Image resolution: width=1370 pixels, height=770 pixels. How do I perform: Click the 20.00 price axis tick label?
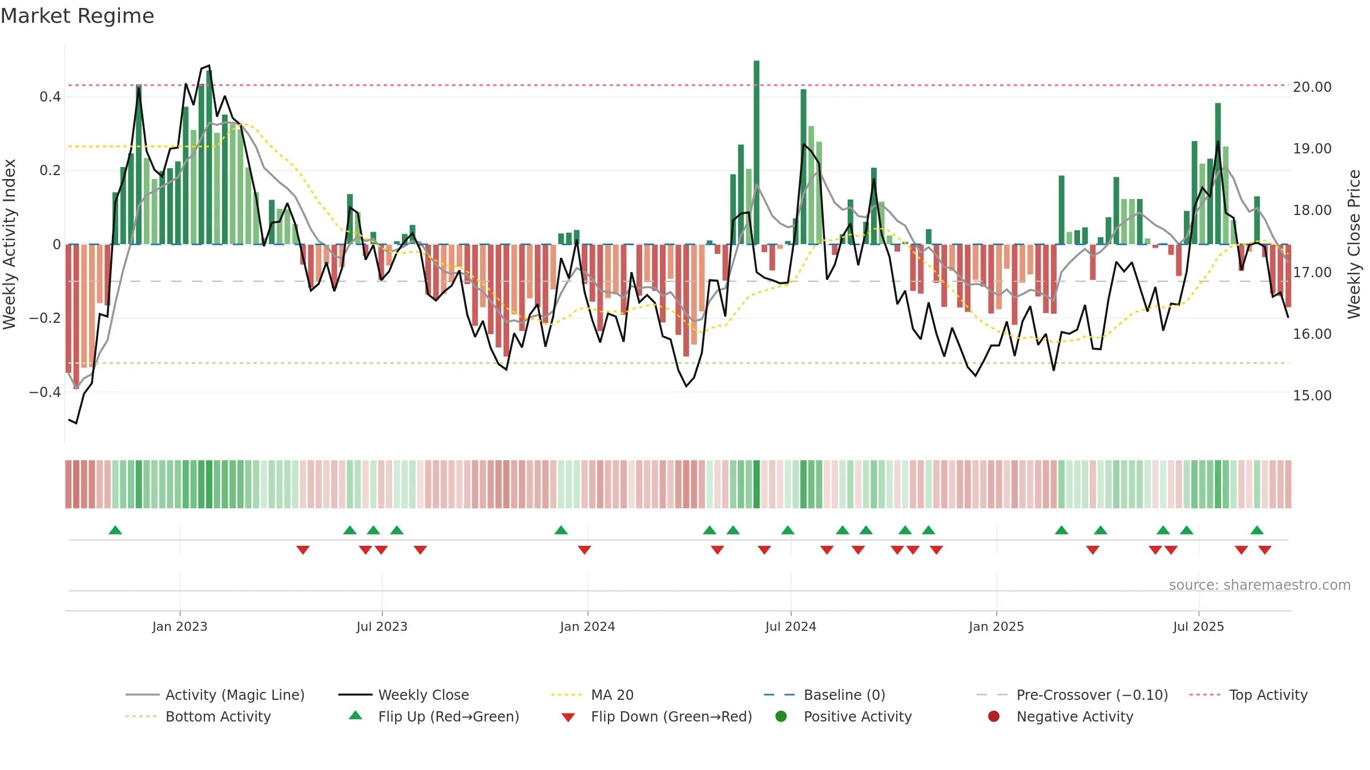[x=1312, y=87]
